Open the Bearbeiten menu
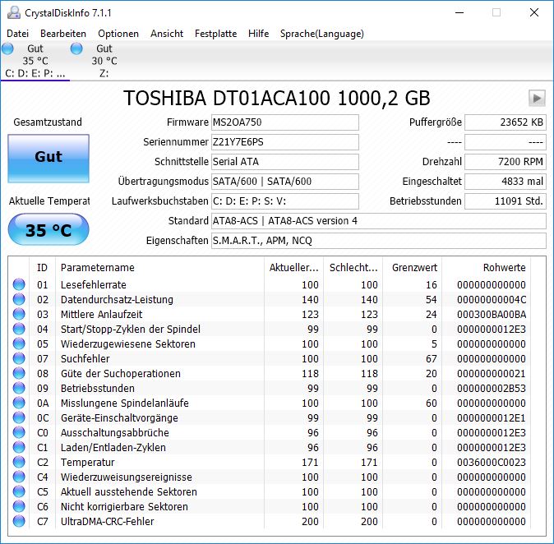The width and height of the screenshot is (554, 544). click(x=63, y=34)
